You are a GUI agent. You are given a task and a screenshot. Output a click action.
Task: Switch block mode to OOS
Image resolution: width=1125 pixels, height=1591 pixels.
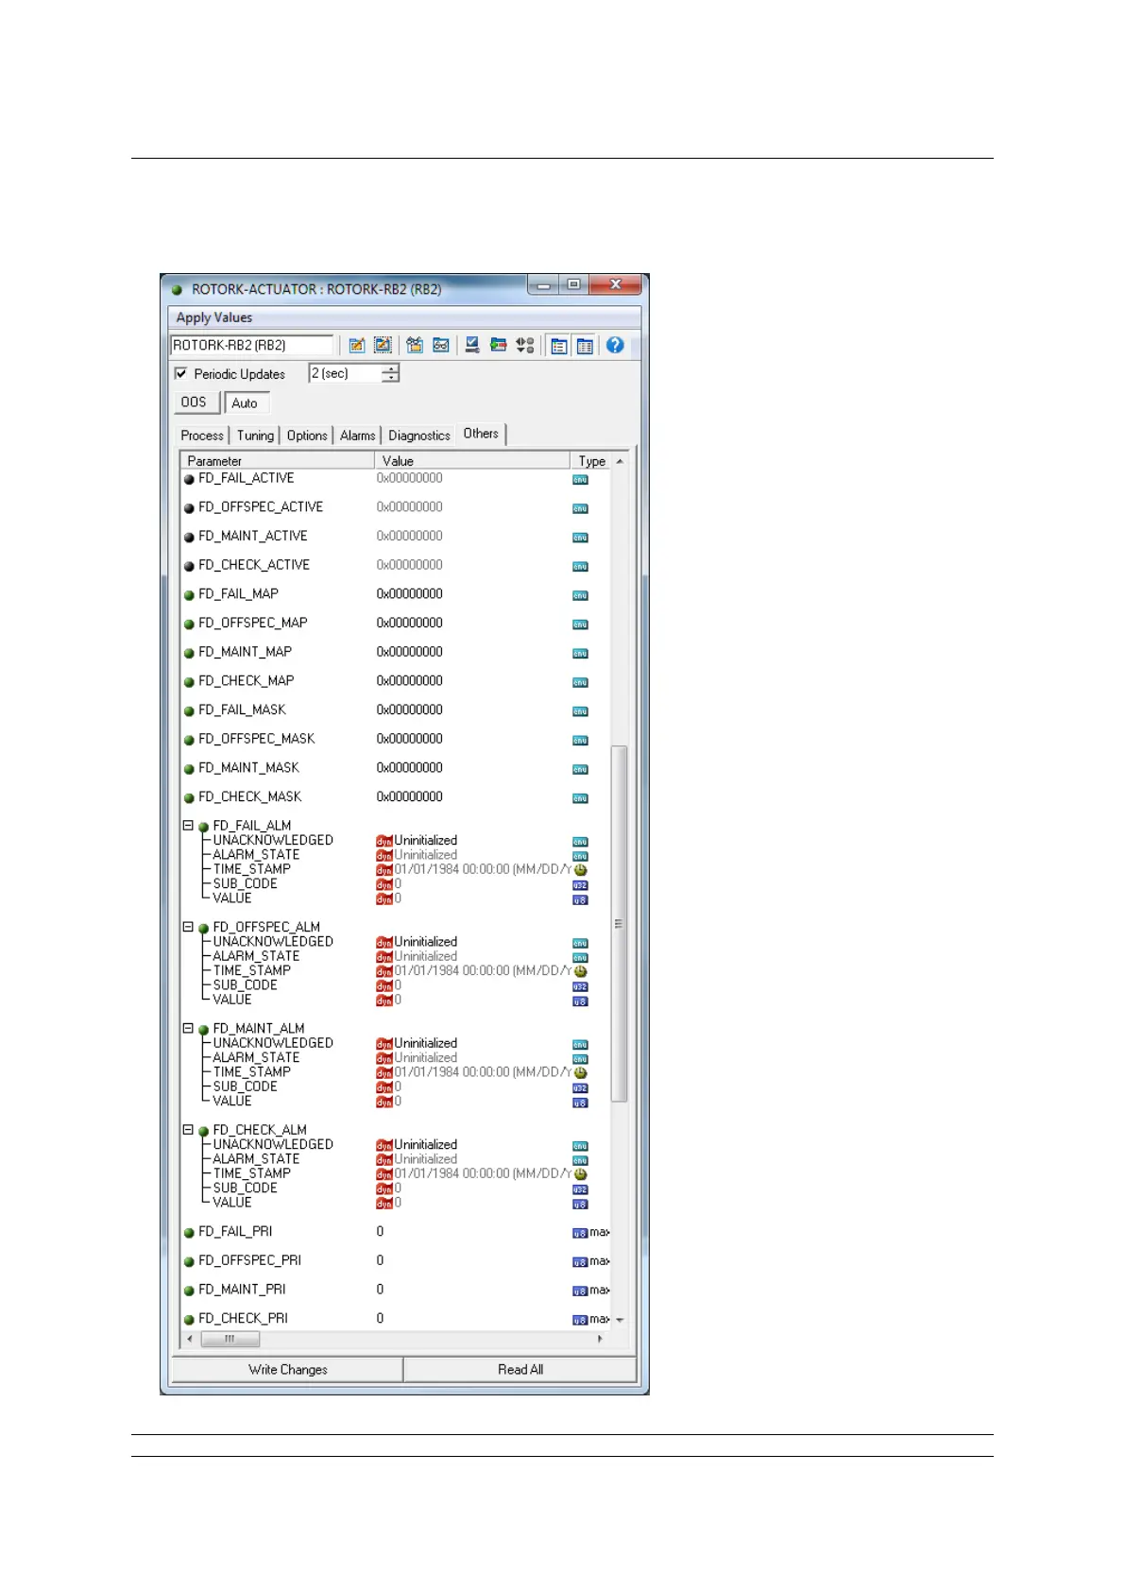point(194,402)
